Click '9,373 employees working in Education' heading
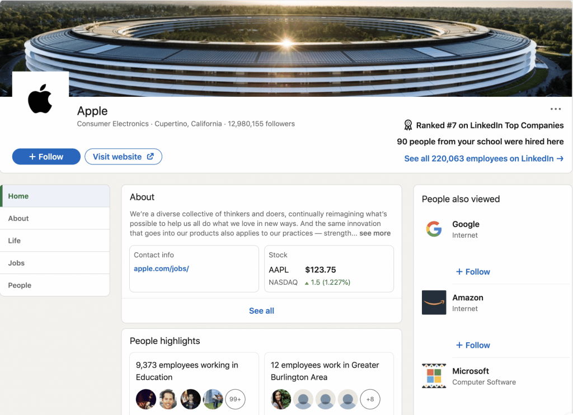This screenshot has width=573, height=415. 187,371
